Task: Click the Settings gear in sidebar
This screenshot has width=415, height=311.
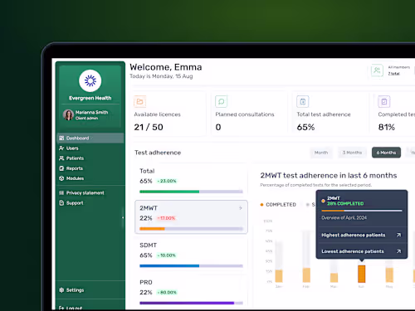Action: coord(61,290)
